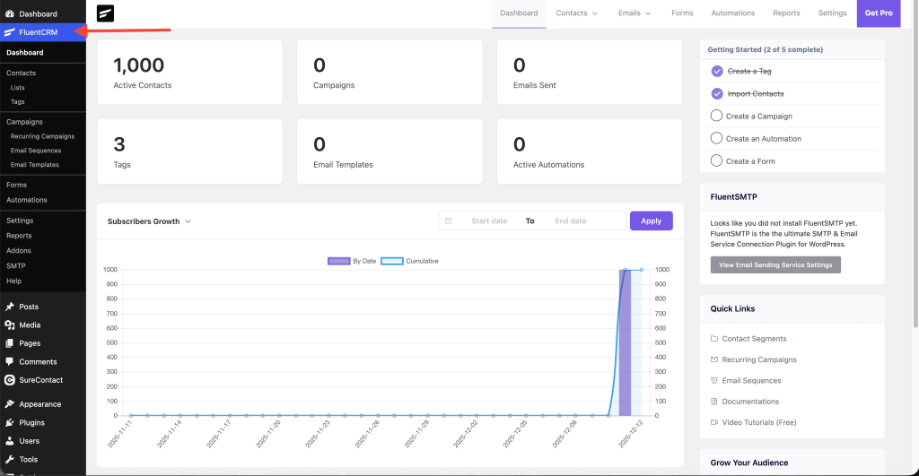The image size is (919, 476).
Task: Click the Contact Segments folder icon
Action: (x=714, y=339)
